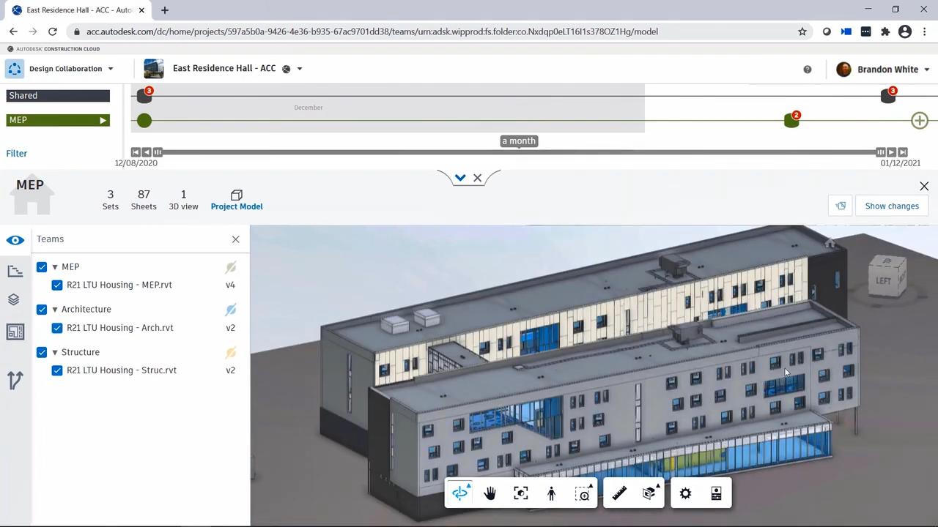Open the Chrome profile avatar icon

[x=905, y=31]
